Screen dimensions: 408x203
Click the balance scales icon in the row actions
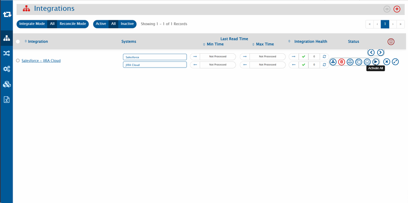pyautogui.click(x=350, y=62)
